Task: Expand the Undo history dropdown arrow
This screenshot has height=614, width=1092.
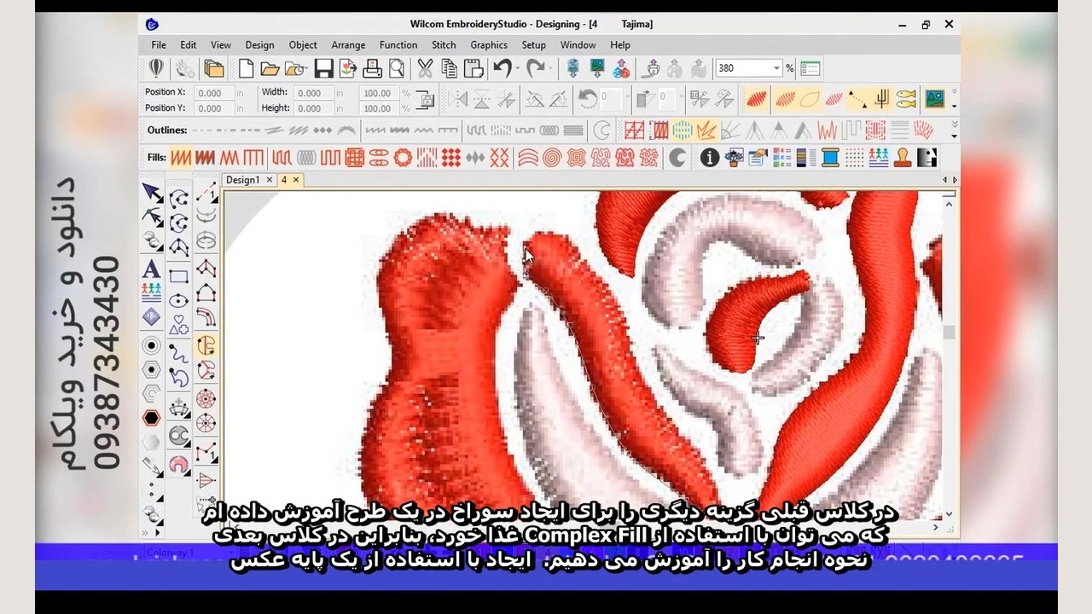Action: click(x=517, y=69)
